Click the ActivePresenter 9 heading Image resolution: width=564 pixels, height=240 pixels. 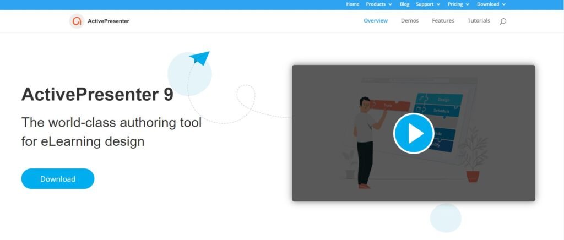[97, 95]
